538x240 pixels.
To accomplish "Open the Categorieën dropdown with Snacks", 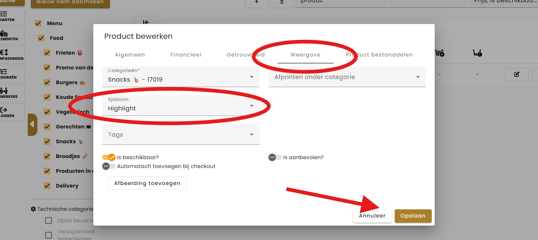I will click(181, 77).
